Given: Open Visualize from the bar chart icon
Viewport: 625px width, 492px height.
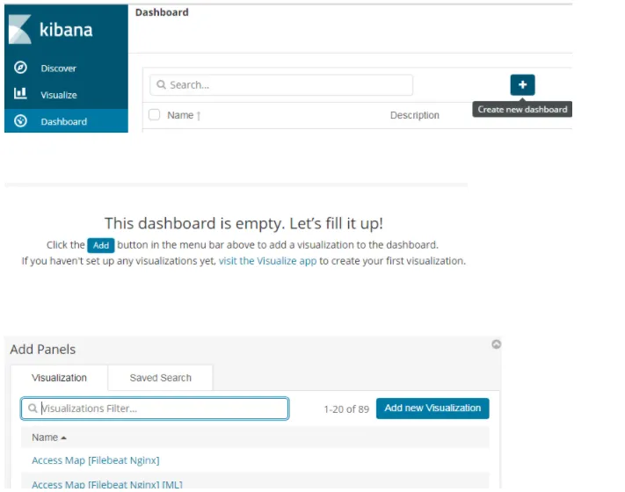Looking at the screenshot, I should click(20, 94).
